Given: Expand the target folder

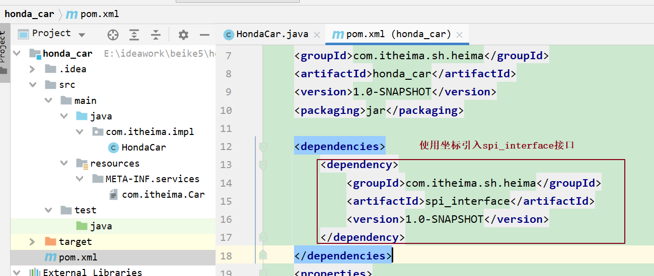Looking at the screenshot, I should click(33, 242).
